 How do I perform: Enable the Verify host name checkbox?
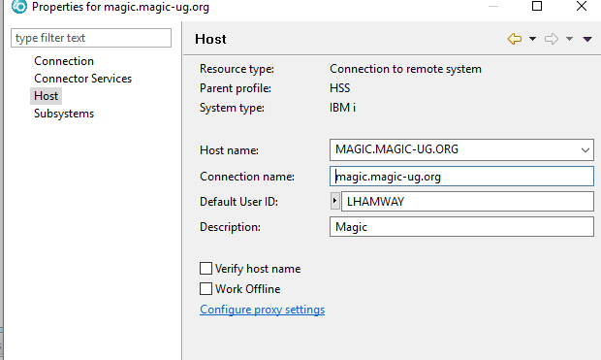tap(206, 268)
